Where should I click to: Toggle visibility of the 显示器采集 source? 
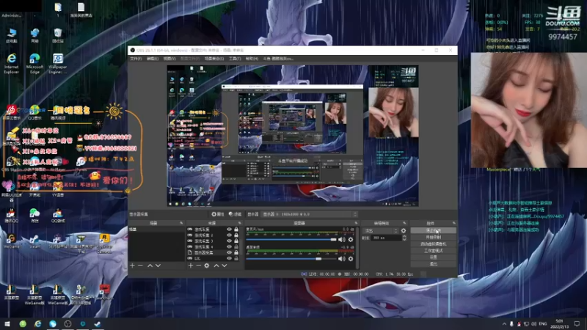tap(229, 252)
